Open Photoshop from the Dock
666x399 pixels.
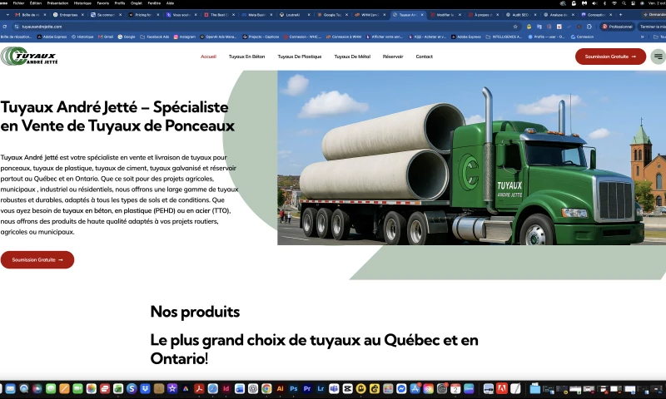tap(294, 388)
